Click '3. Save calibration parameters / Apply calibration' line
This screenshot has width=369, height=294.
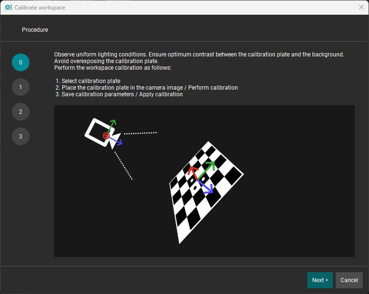(119, 94)
